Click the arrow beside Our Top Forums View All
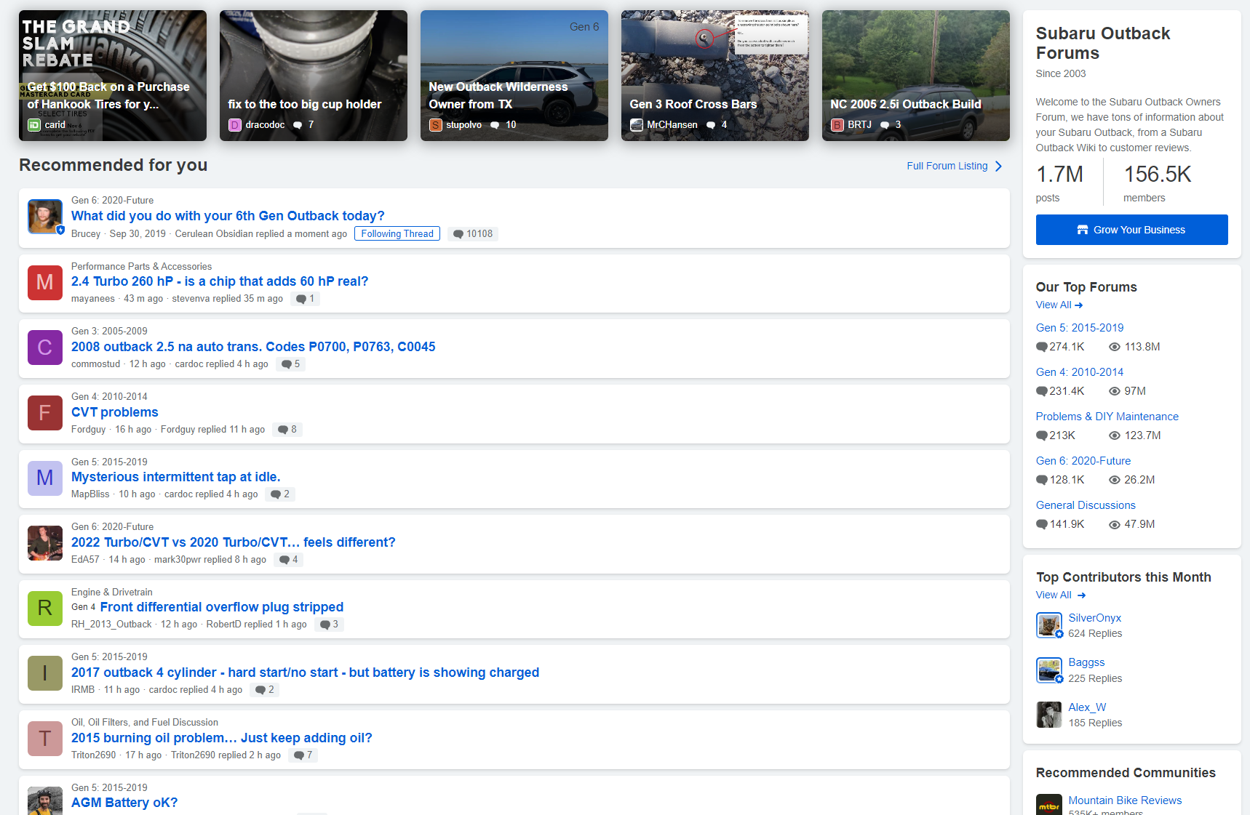 tap(1078, 305)
